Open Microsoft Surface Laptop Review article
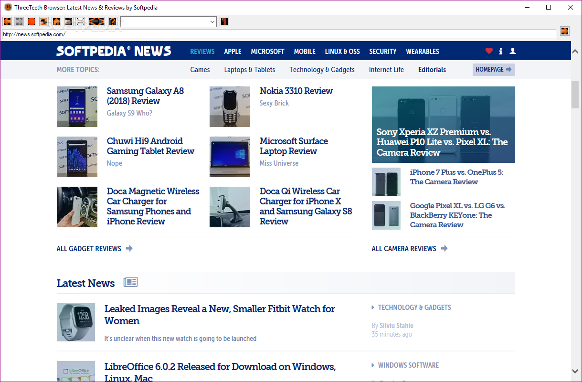 coord(294,146)
